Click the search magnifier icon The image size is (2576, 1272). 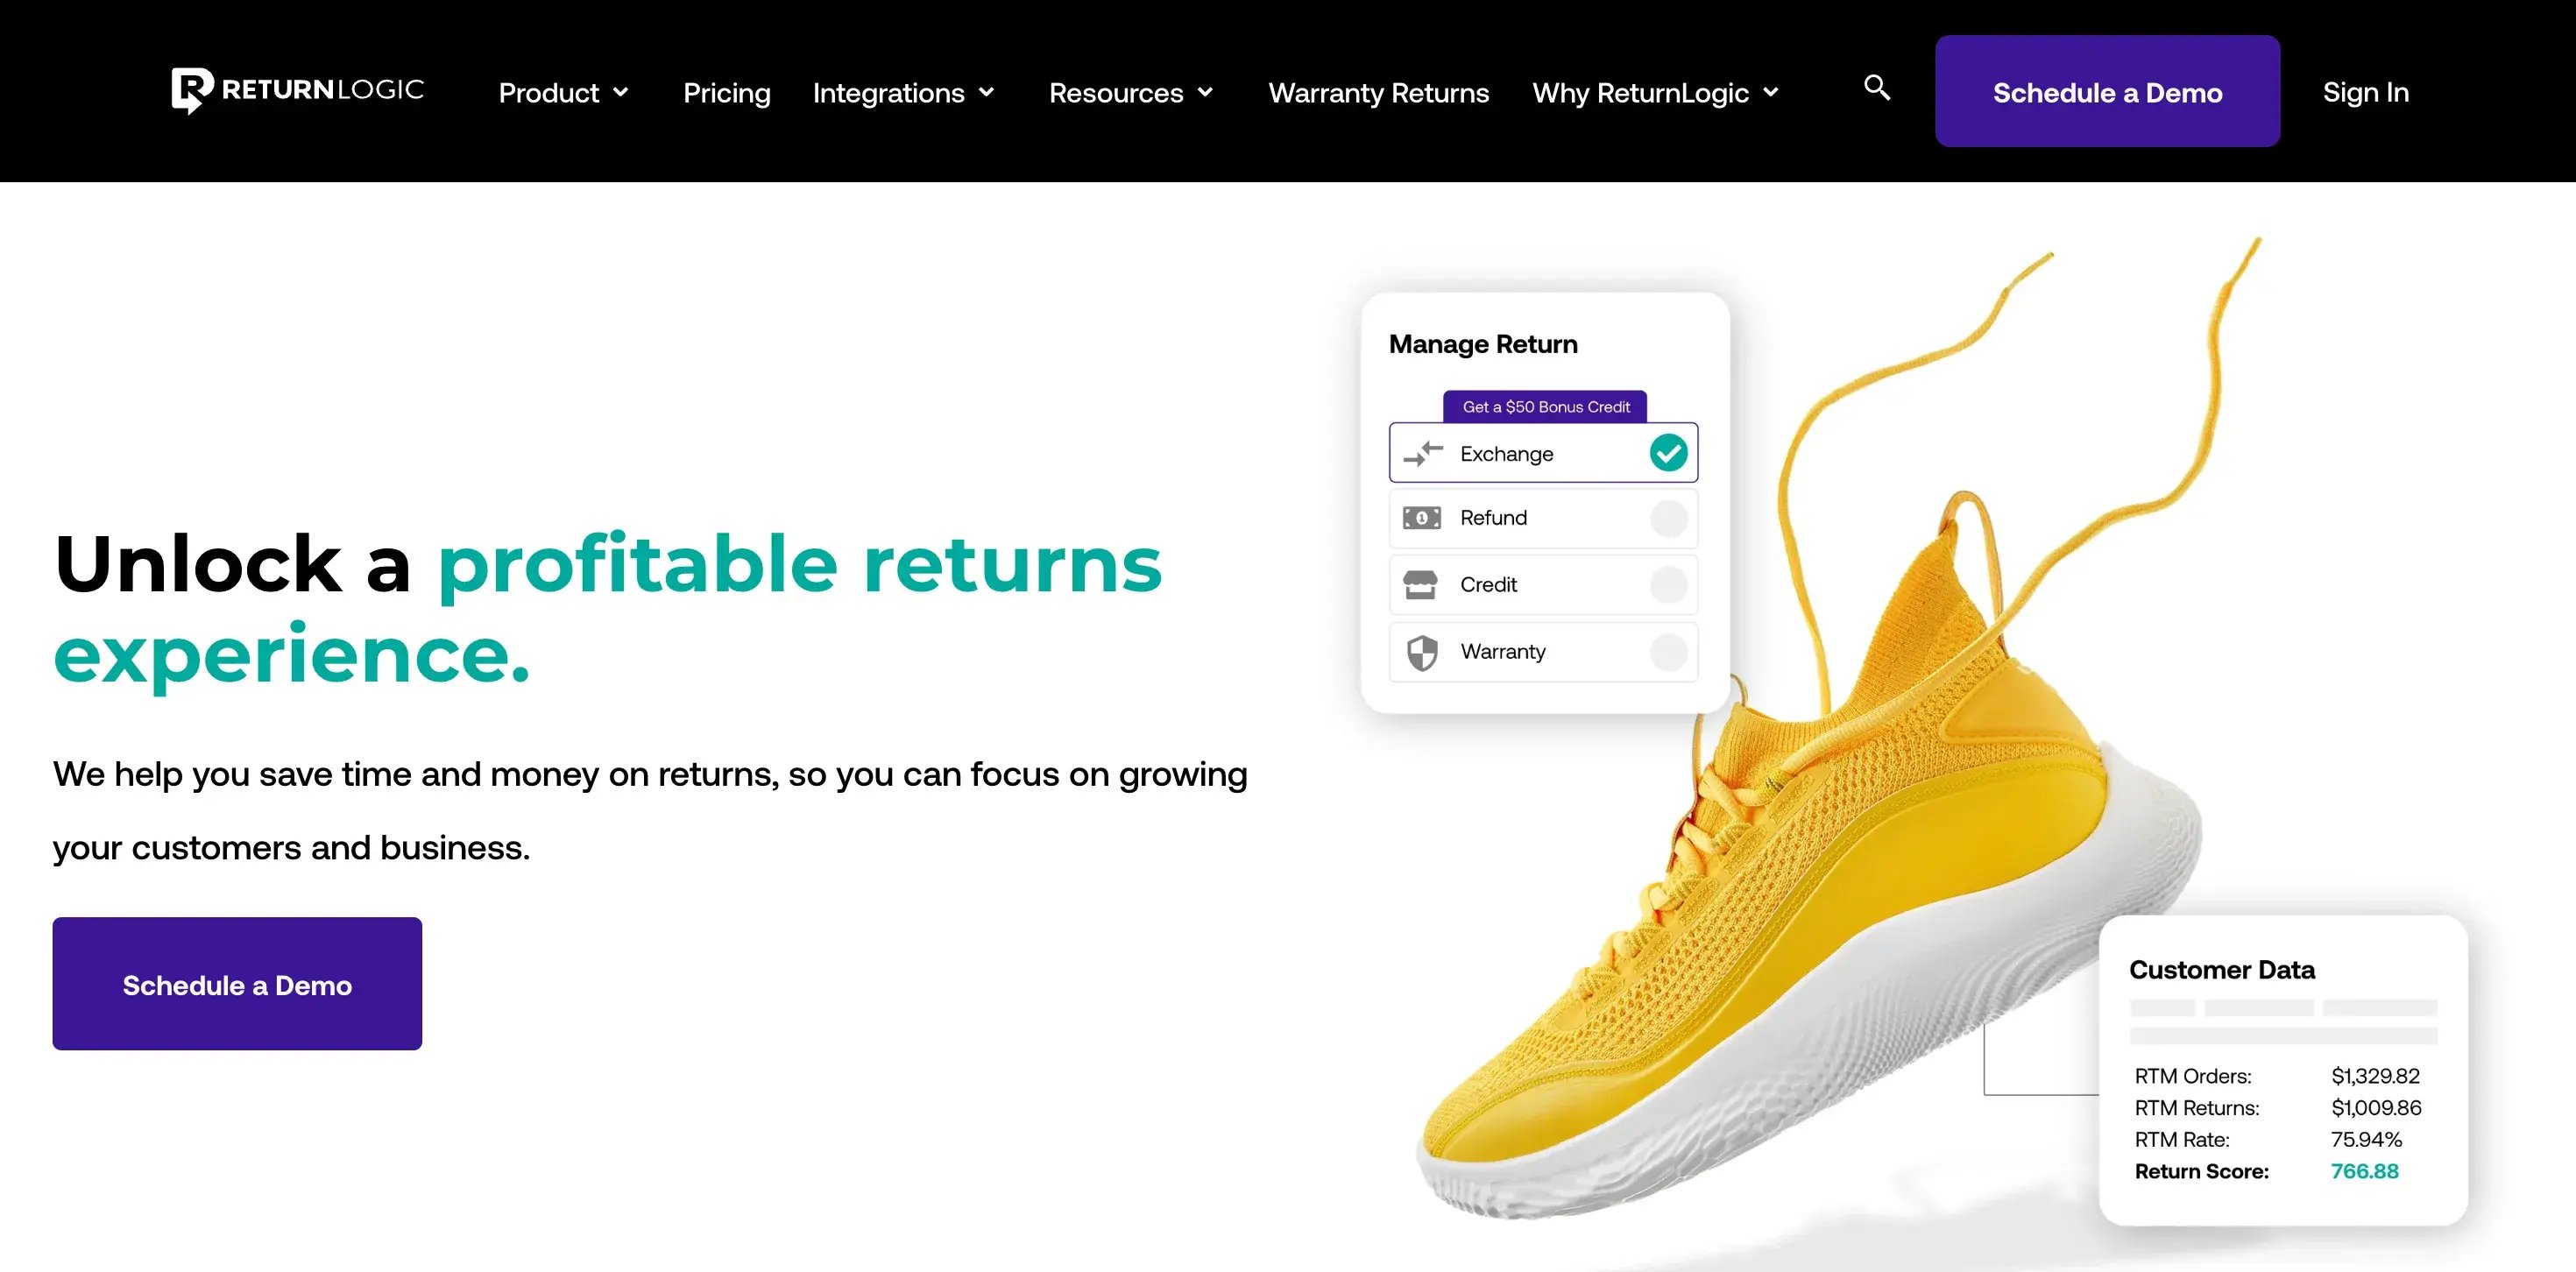click(x=1877, y=88)
